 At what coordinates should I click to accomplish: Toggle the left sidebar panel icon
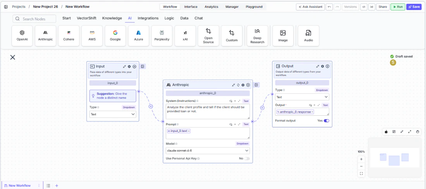tap(6, 7)
